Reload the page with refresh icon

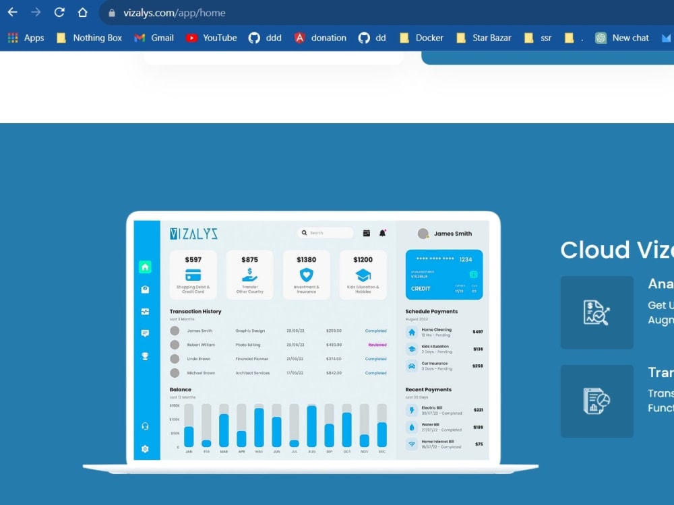coord(59,12)
